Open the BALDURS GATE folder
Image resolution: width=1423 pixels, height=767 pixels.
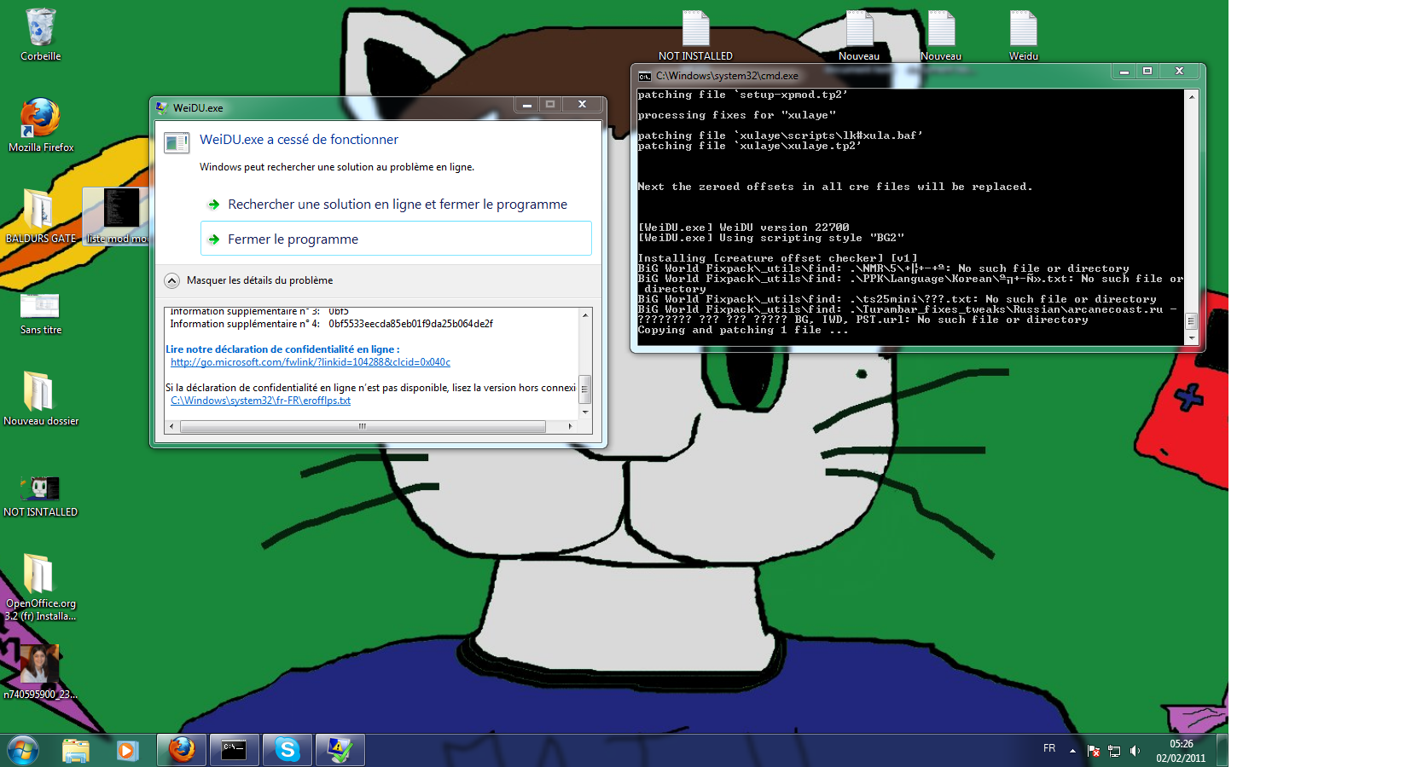[40, 216]
